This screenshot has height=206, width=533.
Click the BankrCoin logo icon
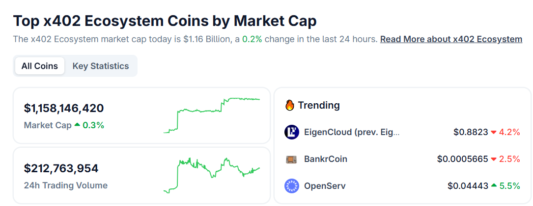(x=292, y=159)
